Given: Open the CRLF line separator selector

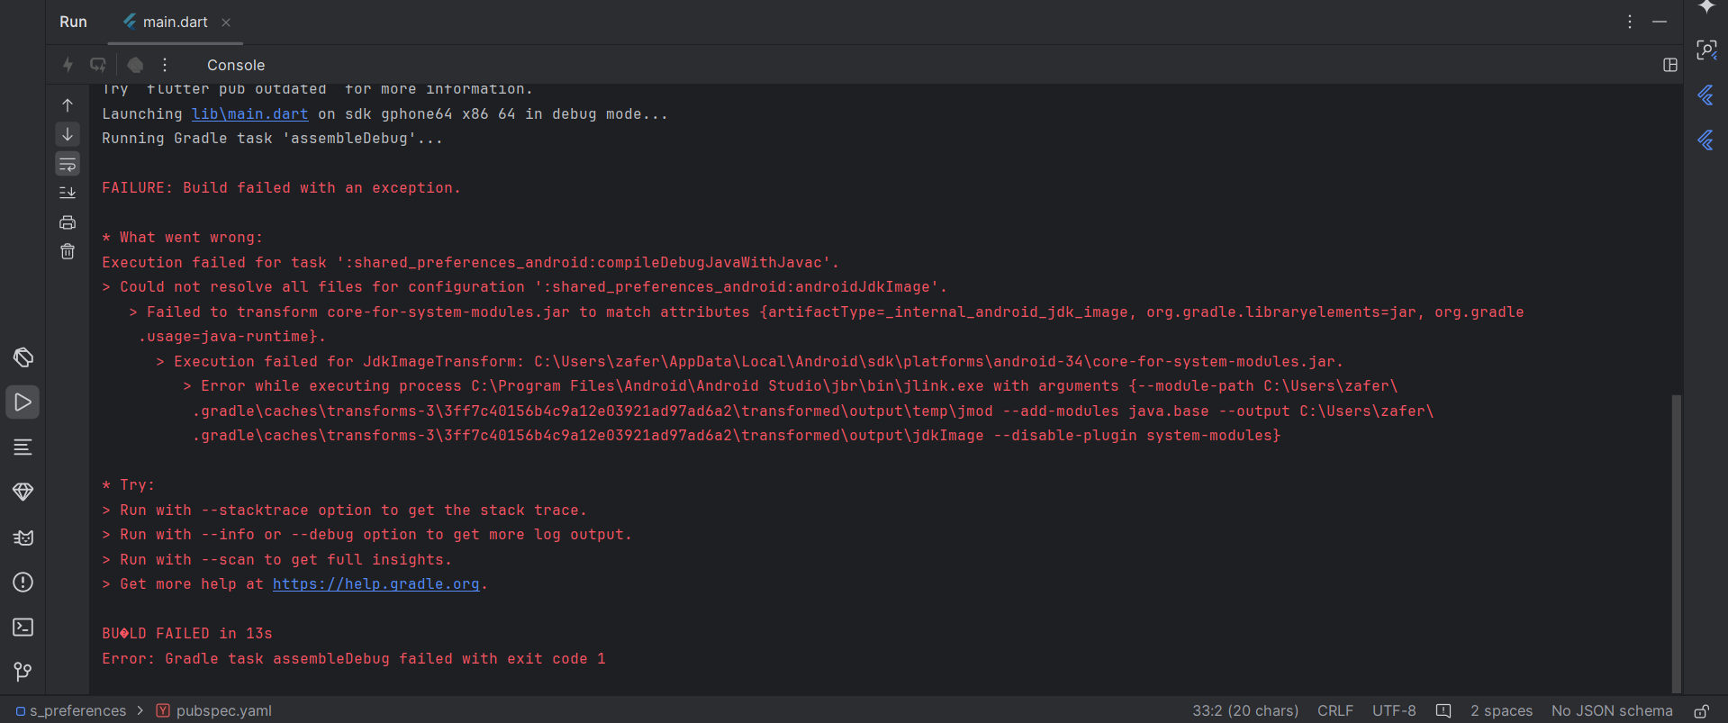Looking at the screenshot, I should coord(1335,710).
